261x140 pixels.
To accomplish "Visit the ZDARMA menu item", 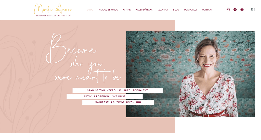I will 163,10.
